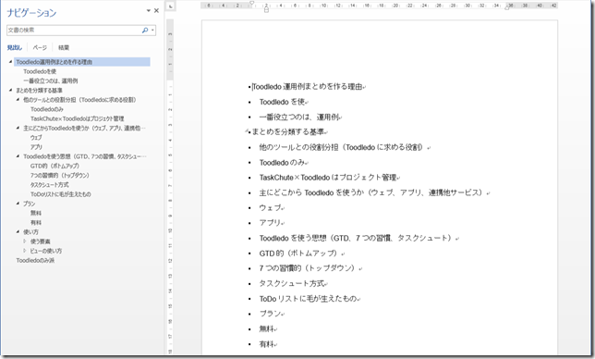The width and height of the screenshot is (595, 359).
Task: Select Toodledoのみ heading in navigation pane
Action: [x=47, y=109]
